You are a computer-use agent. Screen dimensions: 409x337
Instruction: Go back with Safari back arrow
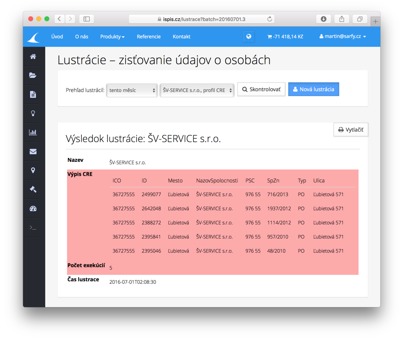tap(59, 19)
